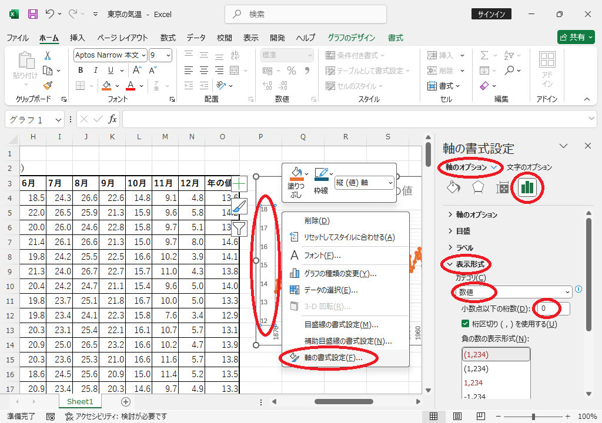This screenshot has height=423, width=602.
Task: Open Axis Options bar chart tab icon
Action: tap(527, 187)
